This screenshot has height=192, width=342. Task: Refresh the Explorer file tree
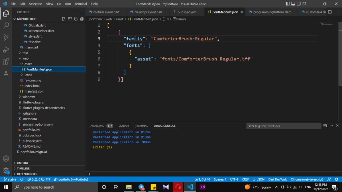click(76, 19)
